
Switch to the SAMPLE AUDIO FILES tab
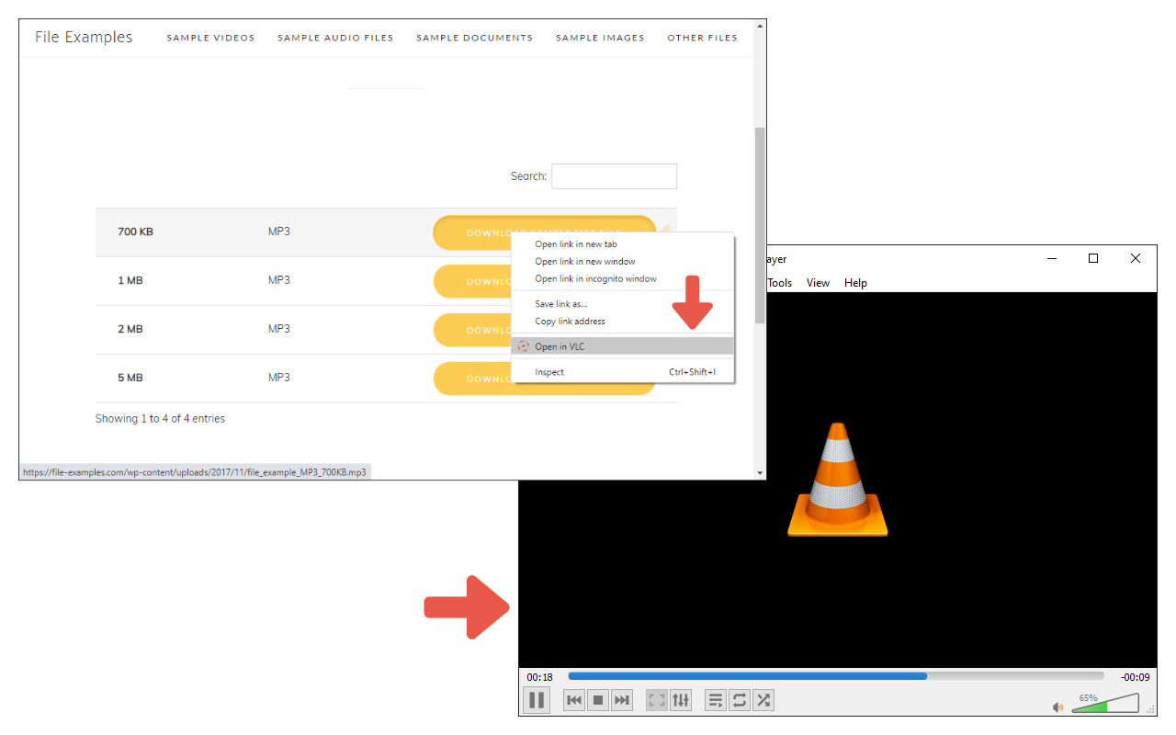[x=335, y=38]
